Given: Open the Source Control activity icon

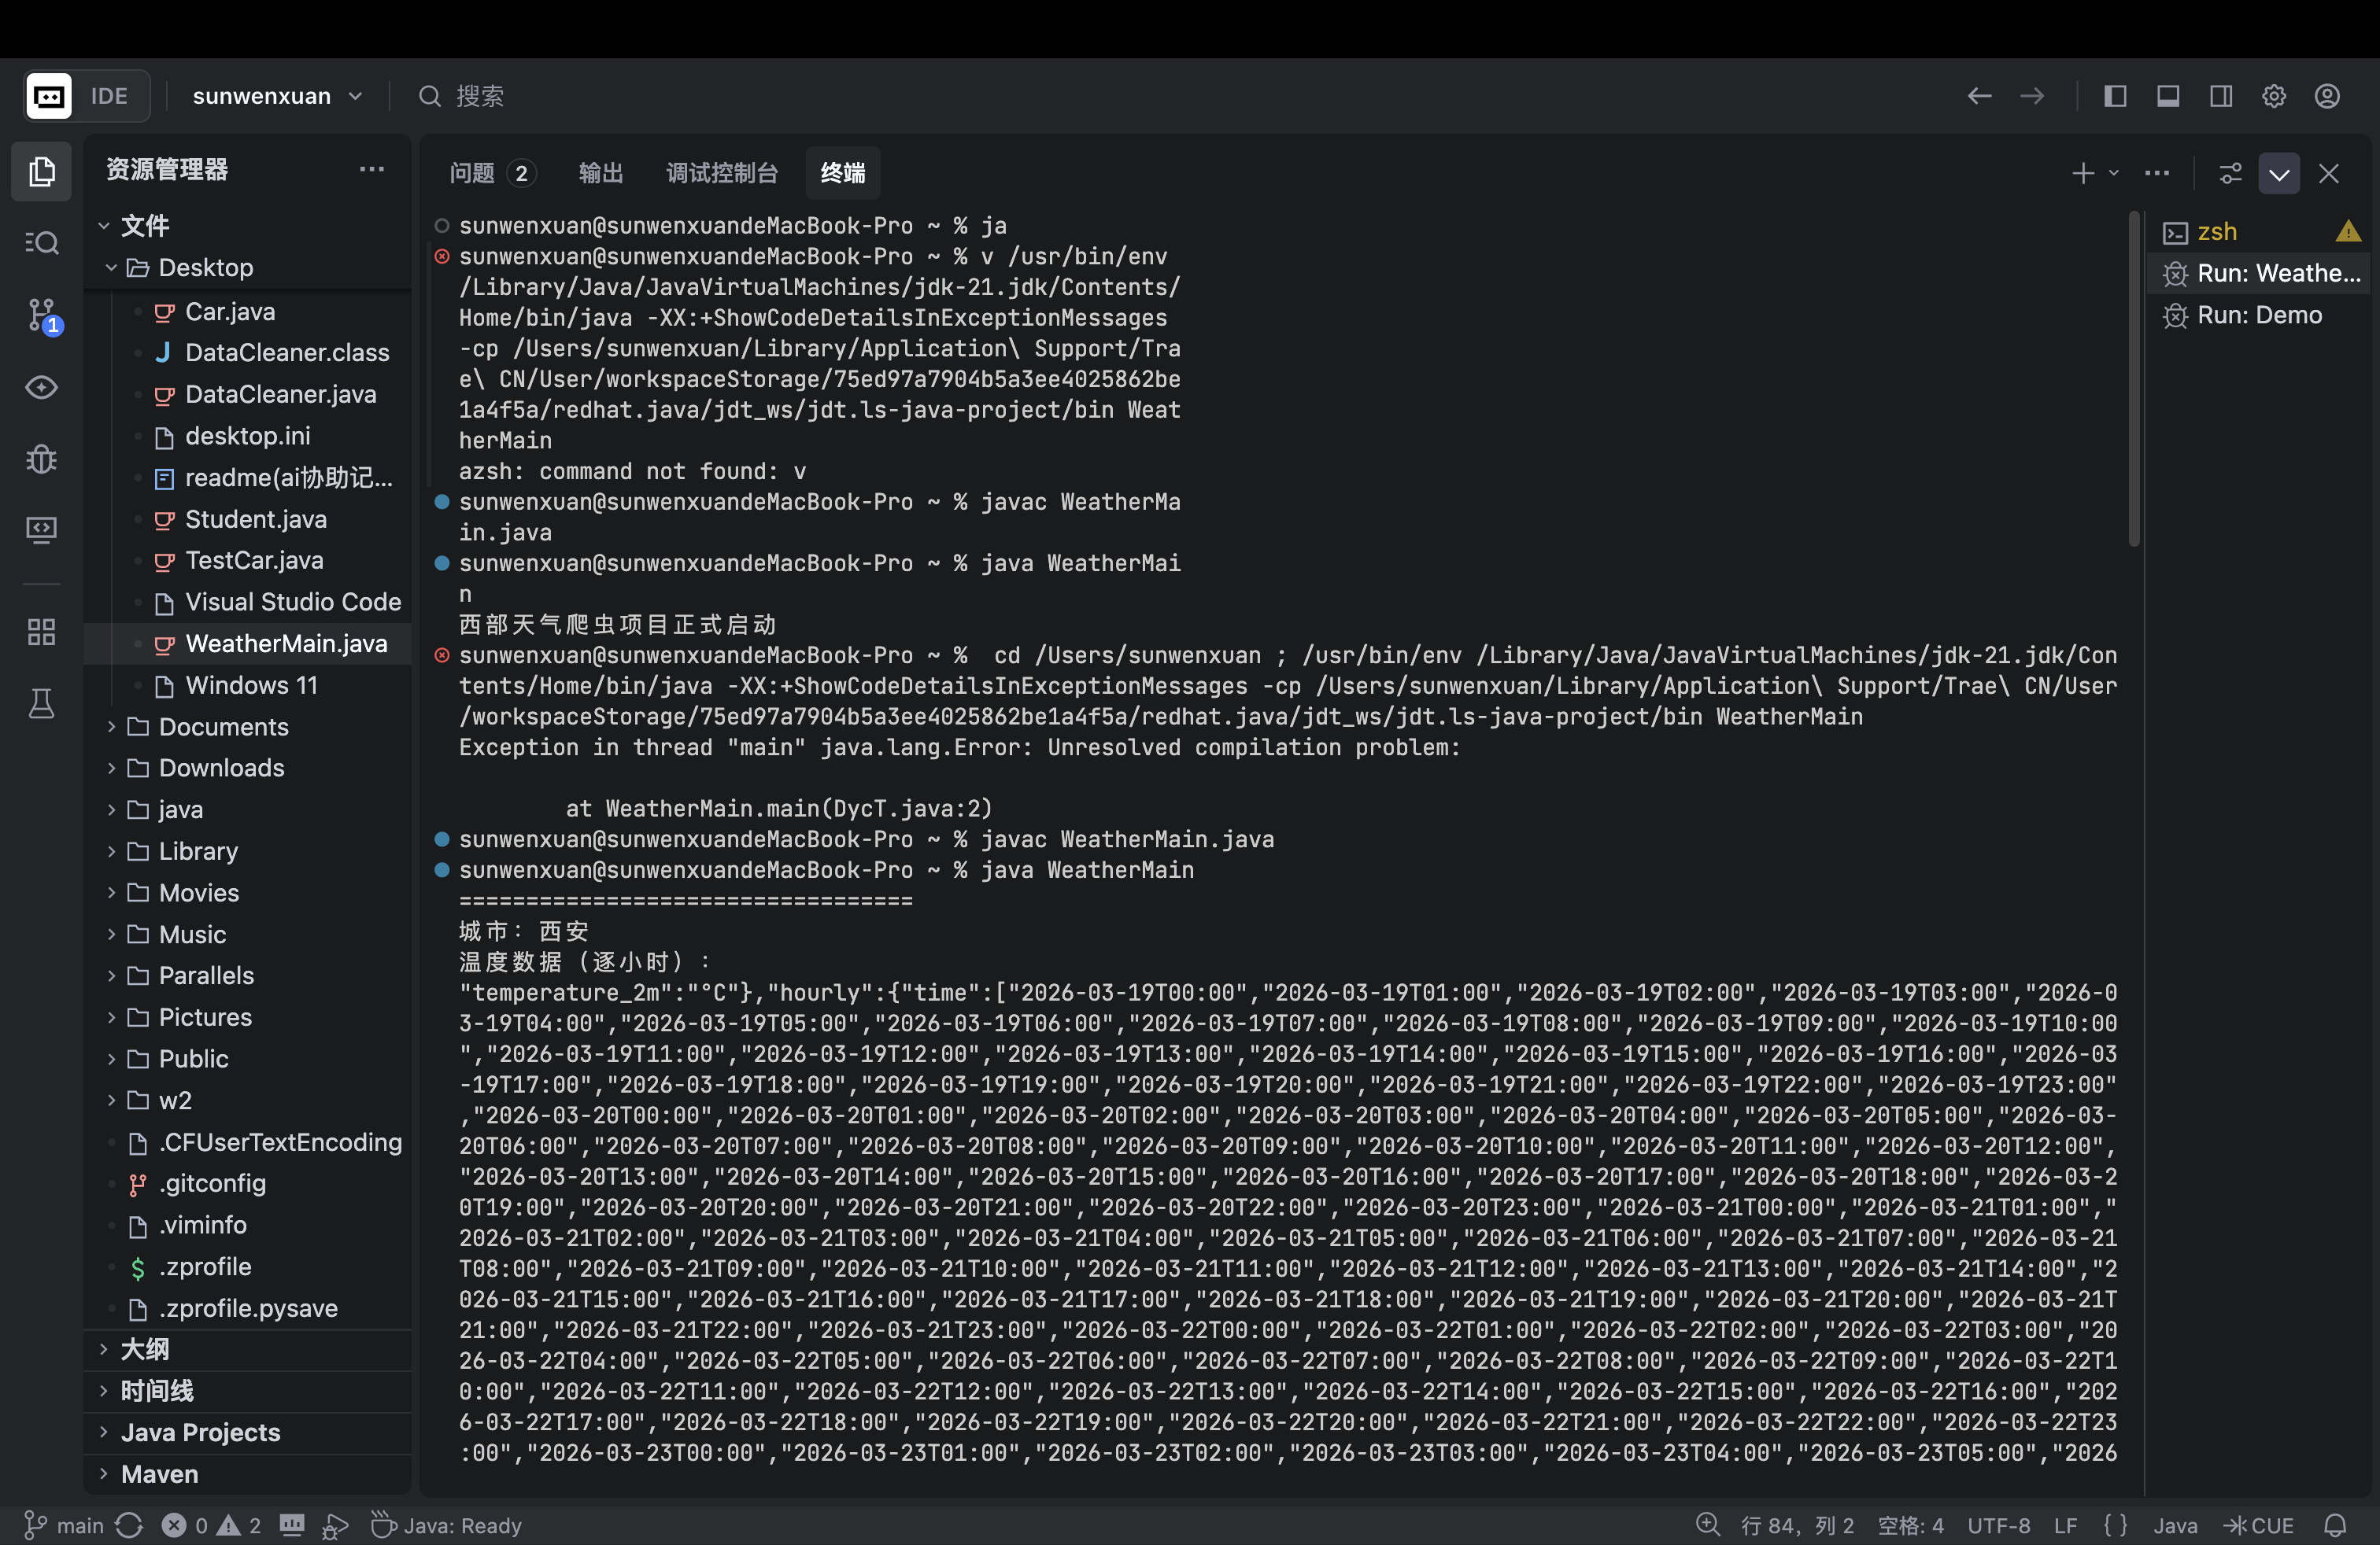Looking at the screenshot, I should pyautogui.click(x=42, y=315).
